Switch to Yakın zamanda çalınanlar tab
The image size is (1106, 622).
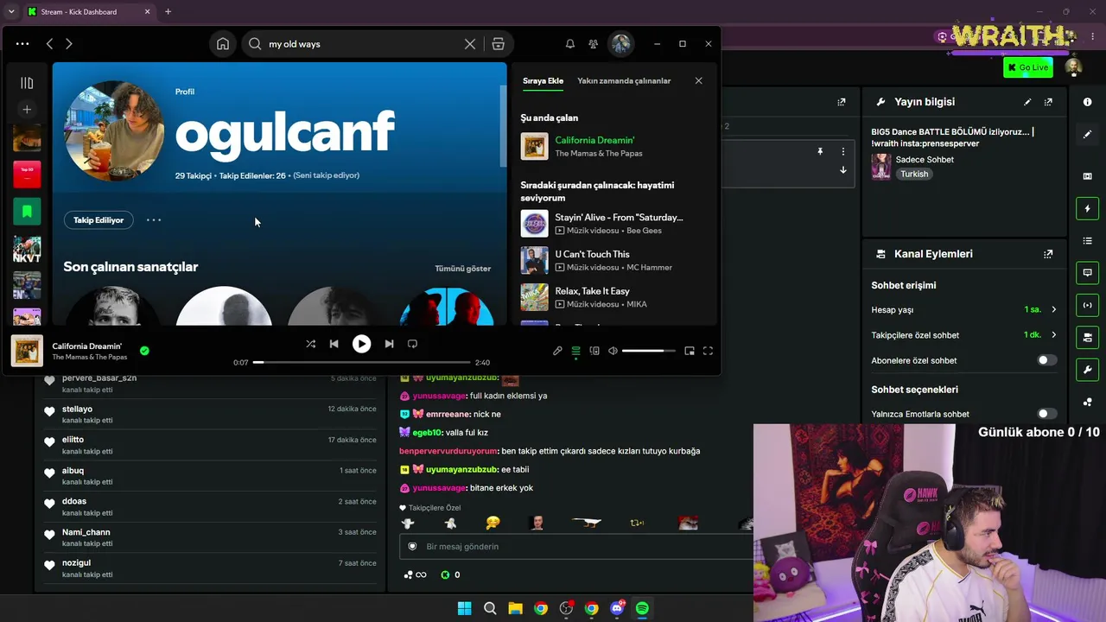point(624,81)
